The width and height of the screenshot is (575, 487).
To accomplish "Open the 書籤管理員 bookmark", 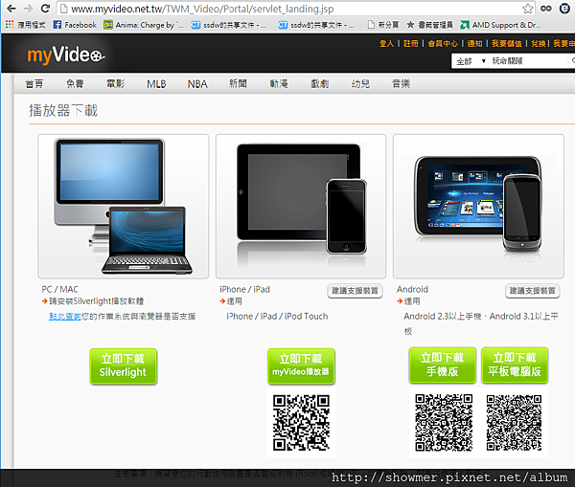I will tap(429, 25).
